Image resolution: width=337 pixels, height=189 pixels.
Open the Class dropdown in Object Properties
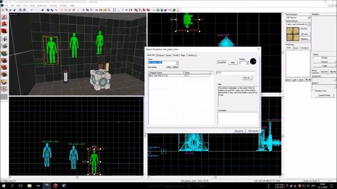coord(177,62)
